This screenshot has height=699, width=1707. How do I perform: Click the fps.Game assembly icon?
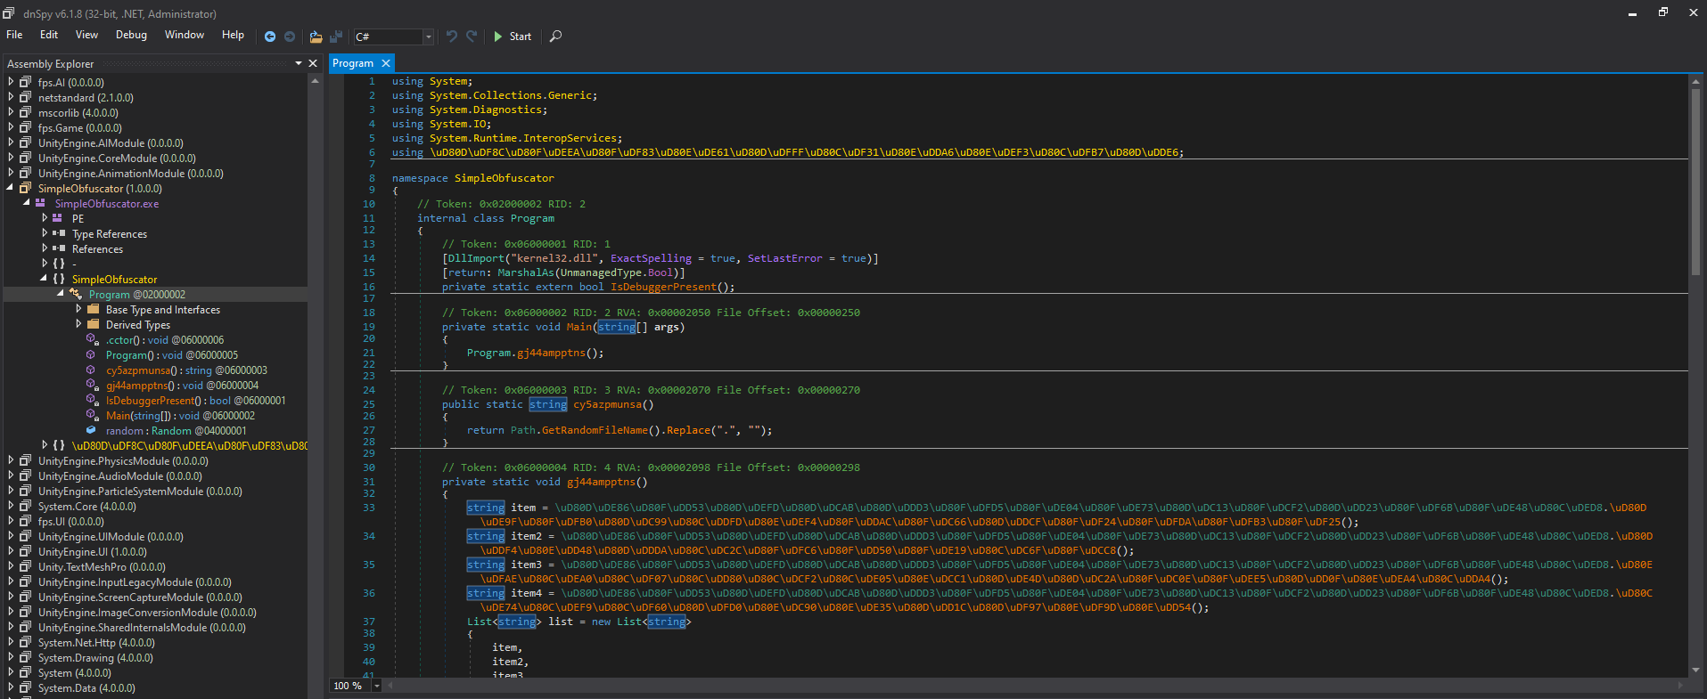[26, 128]
